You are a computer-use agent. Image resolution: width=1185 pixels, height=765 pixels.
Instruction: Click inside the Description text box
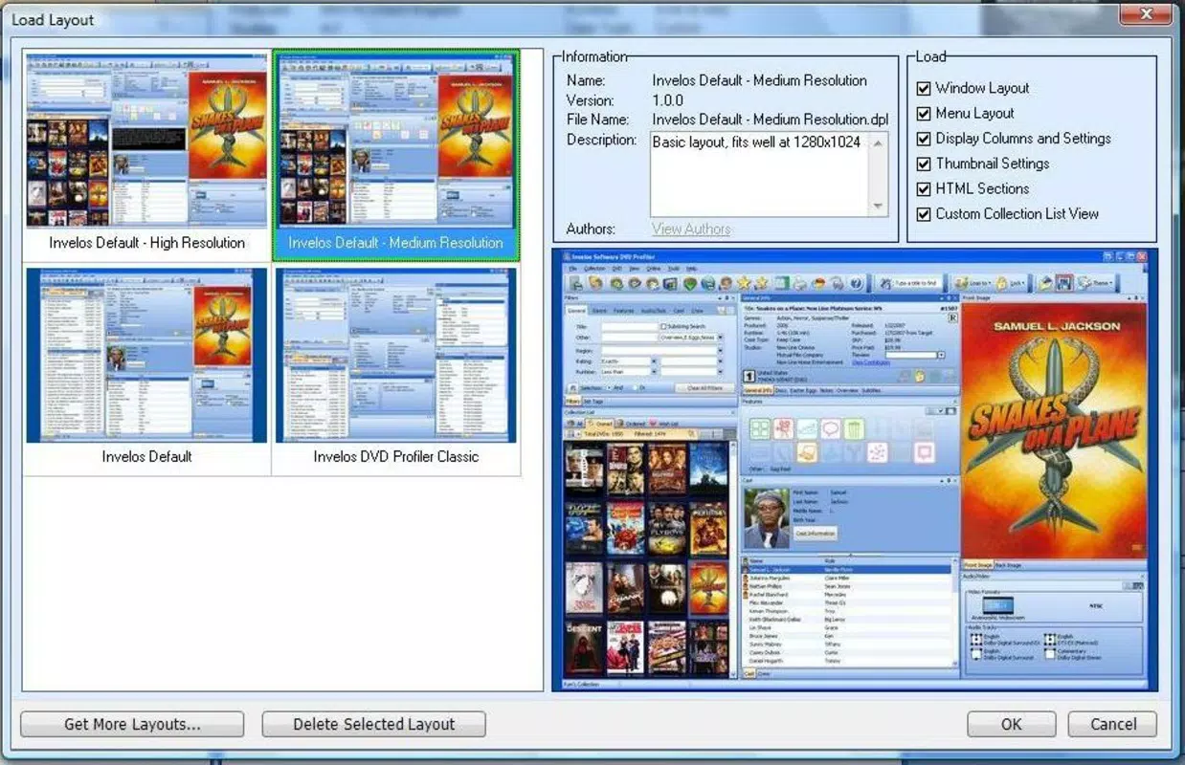pos(760,174)
